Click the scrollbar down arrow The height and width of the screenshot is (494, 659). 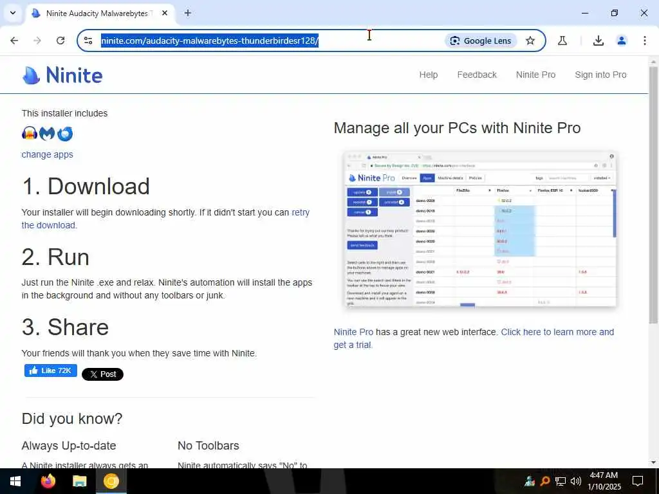click(653, 463)
